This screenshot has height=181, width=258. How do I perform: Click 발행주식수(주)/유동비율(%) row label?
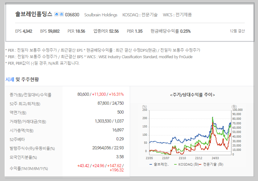coord(32,148)
